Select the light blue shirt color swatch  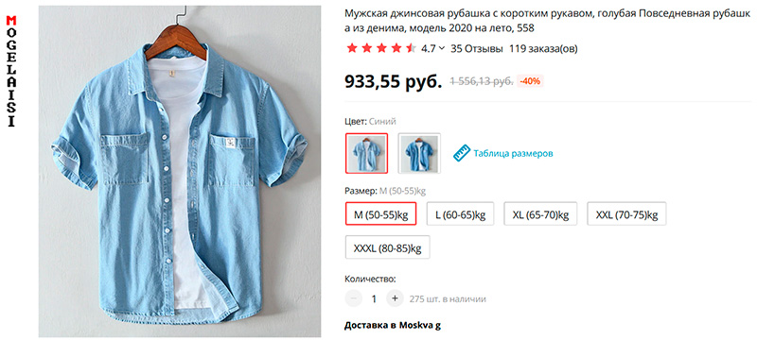pos(366,153)
